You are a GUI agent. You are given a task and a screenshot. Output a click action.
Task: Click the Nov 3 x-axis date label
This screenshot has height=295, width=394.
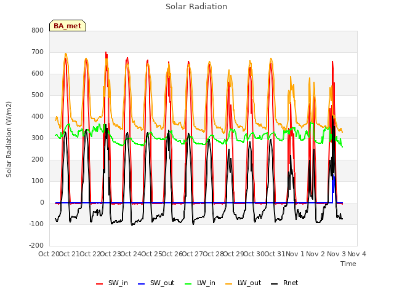point(337,254)
